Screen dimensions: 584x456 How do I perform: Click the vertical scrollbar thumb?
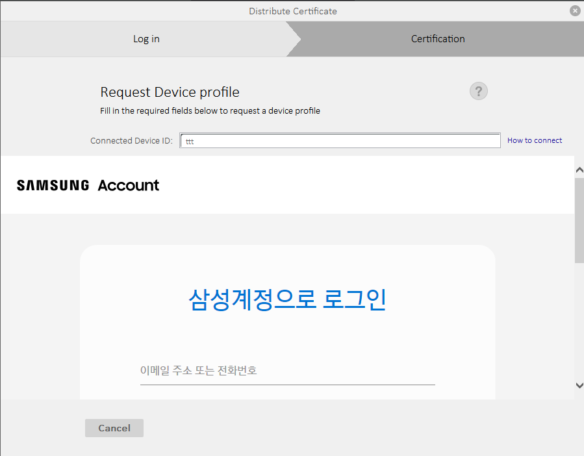pos(579,221)
